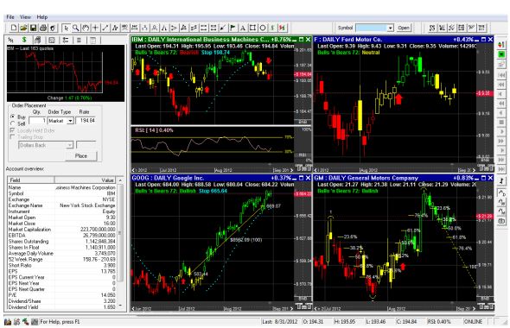Select the Buy radio button

point(13,117)
